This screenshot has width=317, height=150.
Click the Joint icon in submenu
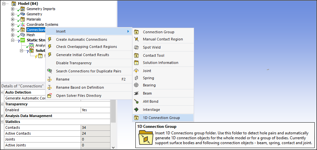pos(136,71)
